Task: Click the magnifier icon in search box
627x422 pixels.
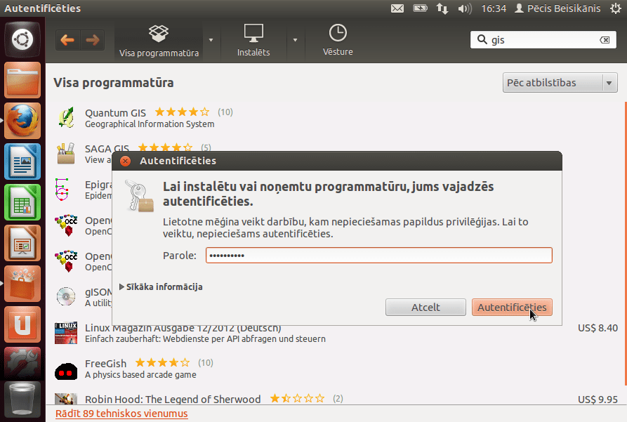Action: (x=482, y=39)
